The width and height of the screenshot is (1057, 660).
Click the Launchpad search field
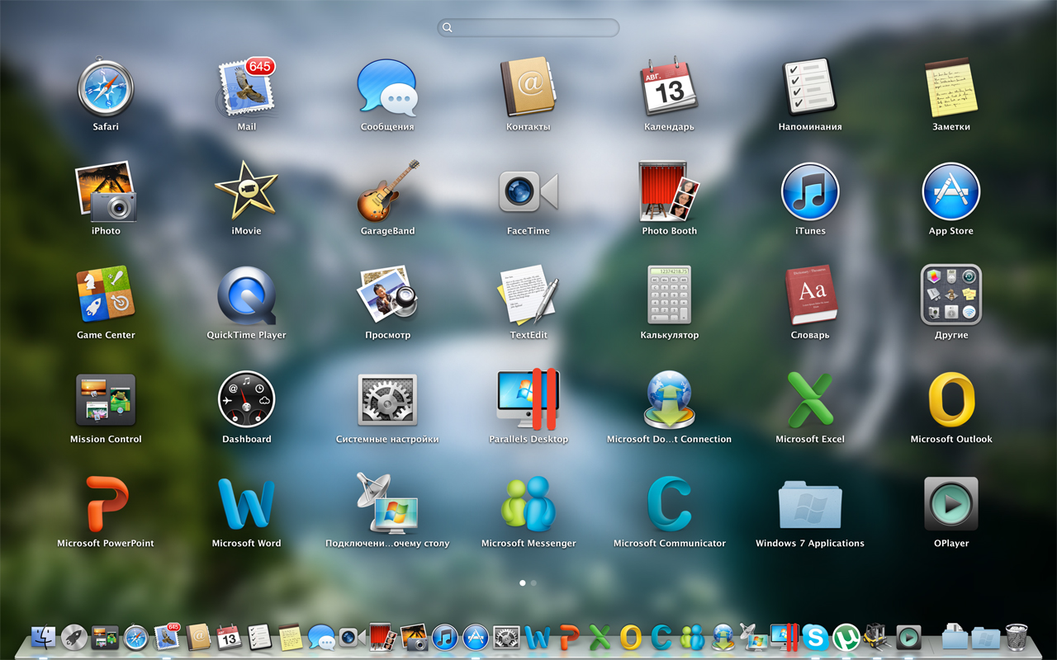(528, 27)
